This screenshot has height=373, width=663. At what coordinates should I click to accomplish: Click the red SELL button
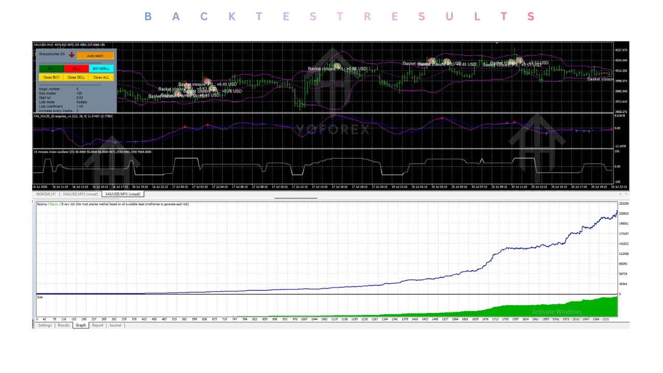76,68
